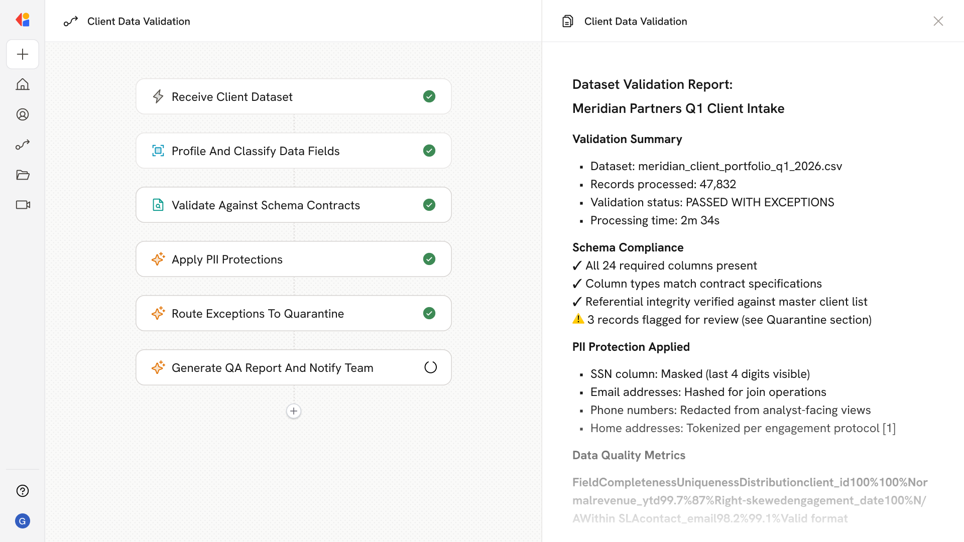Screen dimensions: 964x542
Task: Click the footnote reference [1] link
Action: [889, 428]
